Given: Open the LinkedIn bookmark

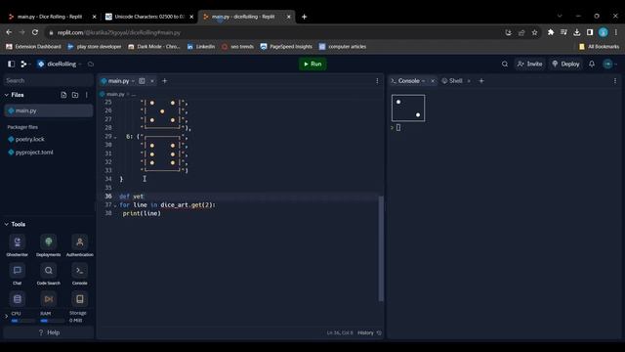Looking at the screenshot, I should pyautogui.click(x=201, y=47).
